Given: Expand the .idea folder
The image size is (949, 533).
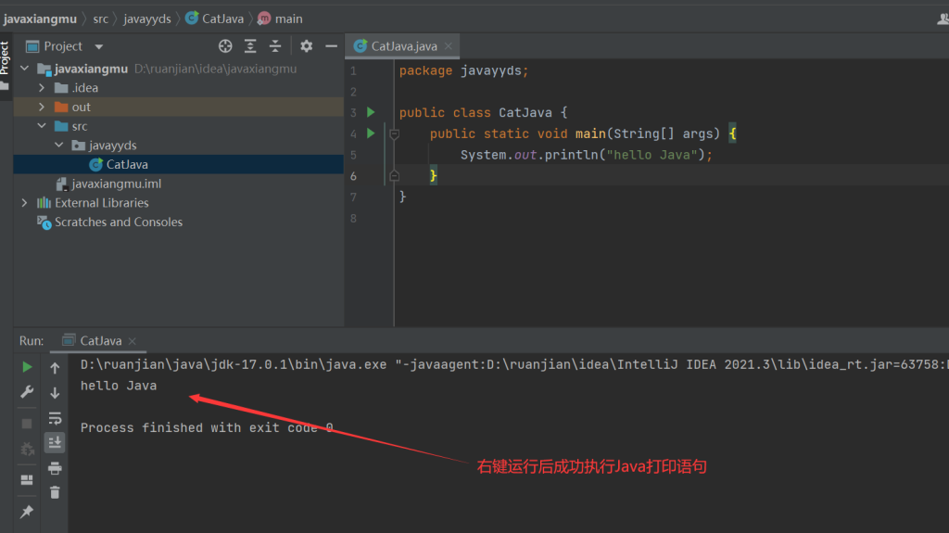Looking at the screenshot, I should point(42,88).
